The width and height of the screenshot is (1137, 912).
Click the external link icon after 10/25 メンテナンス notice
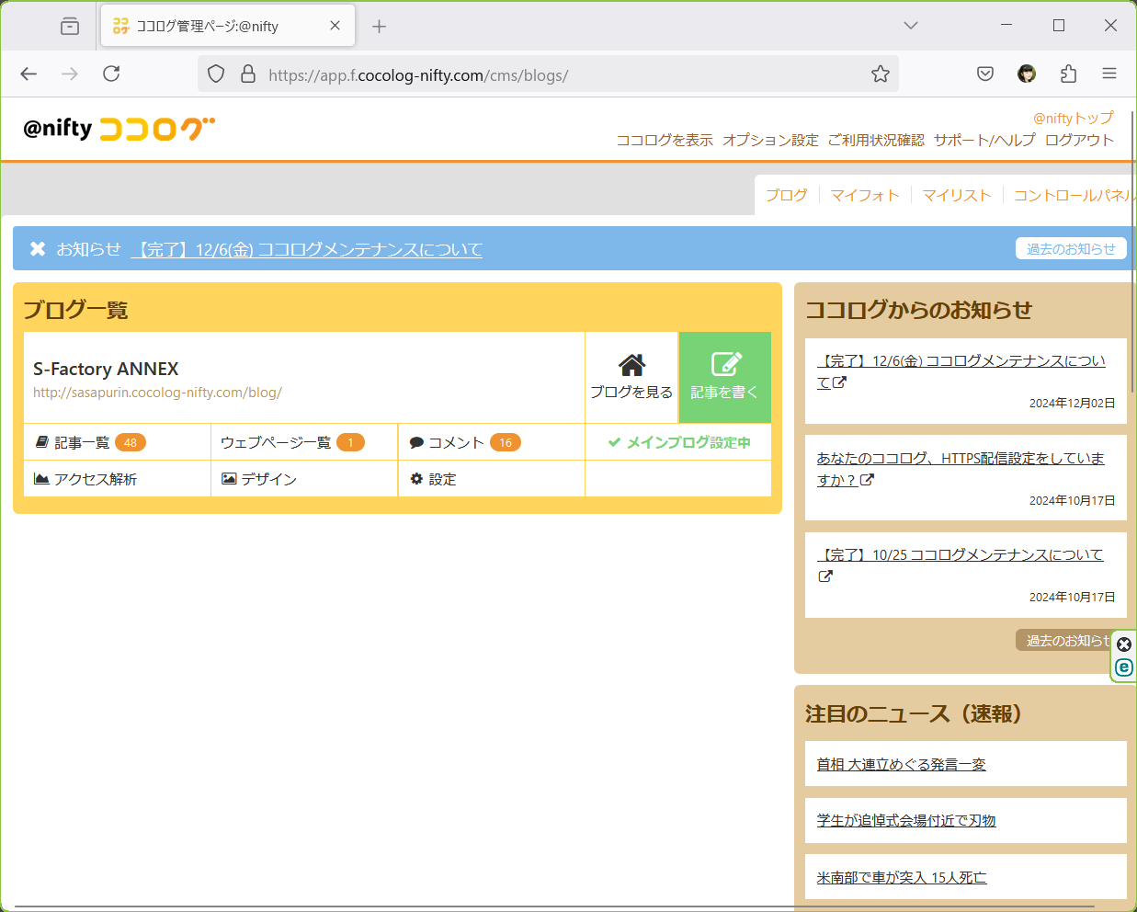[825, 576]
